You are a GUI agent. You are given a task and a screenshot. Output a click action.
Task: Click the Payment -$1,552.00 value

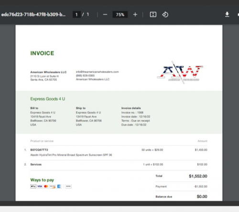coord(201,187)
